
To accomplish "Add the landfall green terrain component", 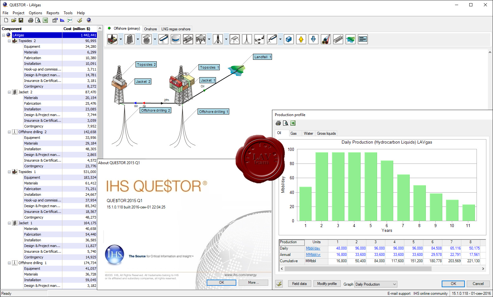I will click(351, 40).
